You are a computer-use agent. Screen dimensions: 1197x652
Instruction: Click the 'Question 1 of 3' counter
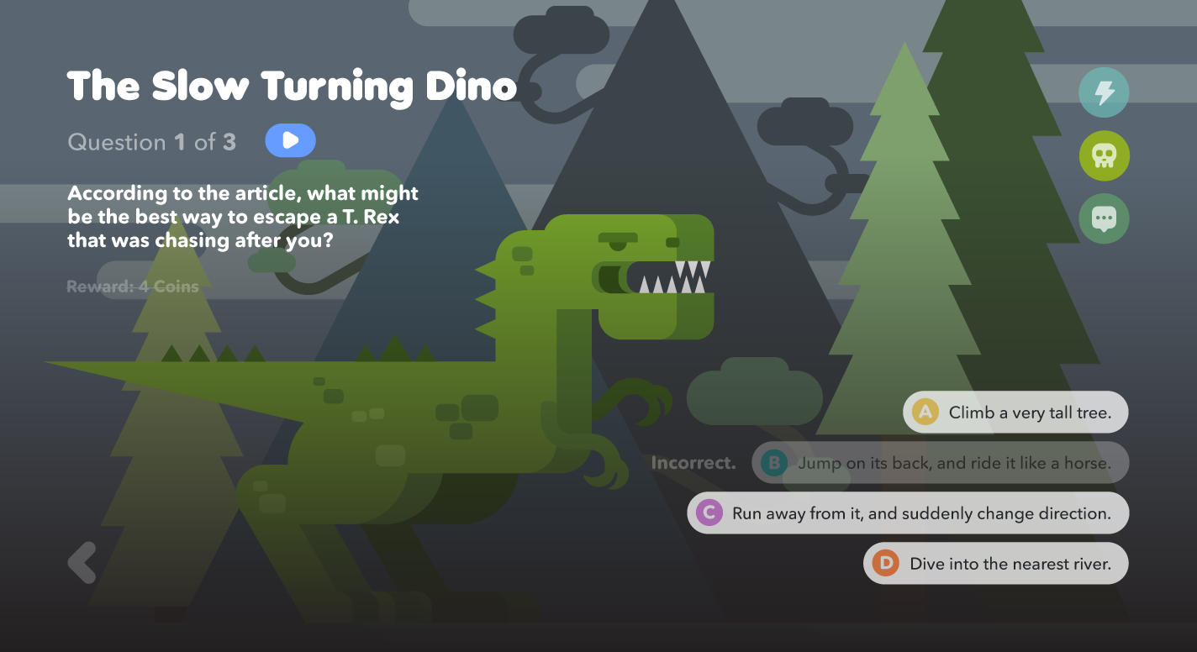[x=151, y=142]
